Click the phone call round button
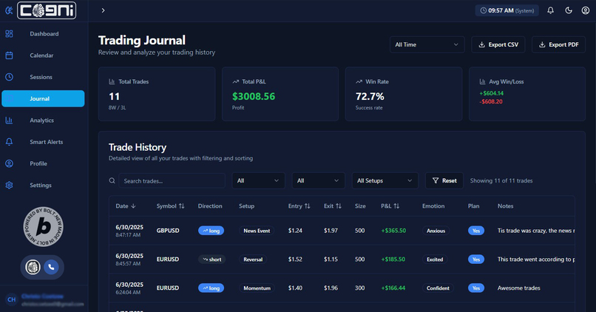Viewport: 596px width, 312px height. [x=51, y=267]
